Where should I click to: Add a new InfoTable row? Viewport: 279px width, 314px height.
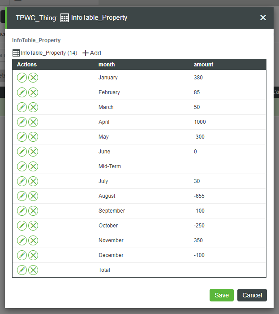click(92, 53)
